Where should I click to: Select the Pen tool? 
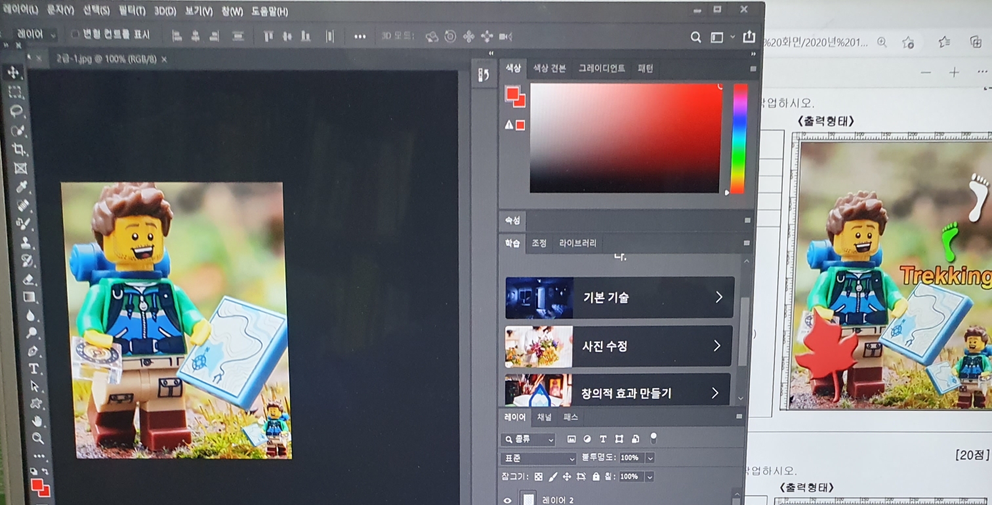[33, 351]
